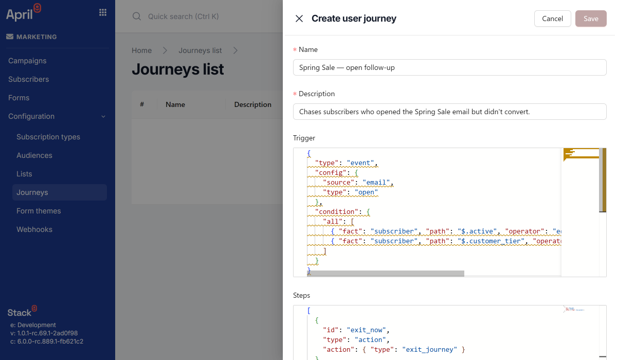Click breadcrumb chevron after Home
Image resolution: width=617 pixels, height=360 pixels.
pyautogui.click(x=166, y=50)
